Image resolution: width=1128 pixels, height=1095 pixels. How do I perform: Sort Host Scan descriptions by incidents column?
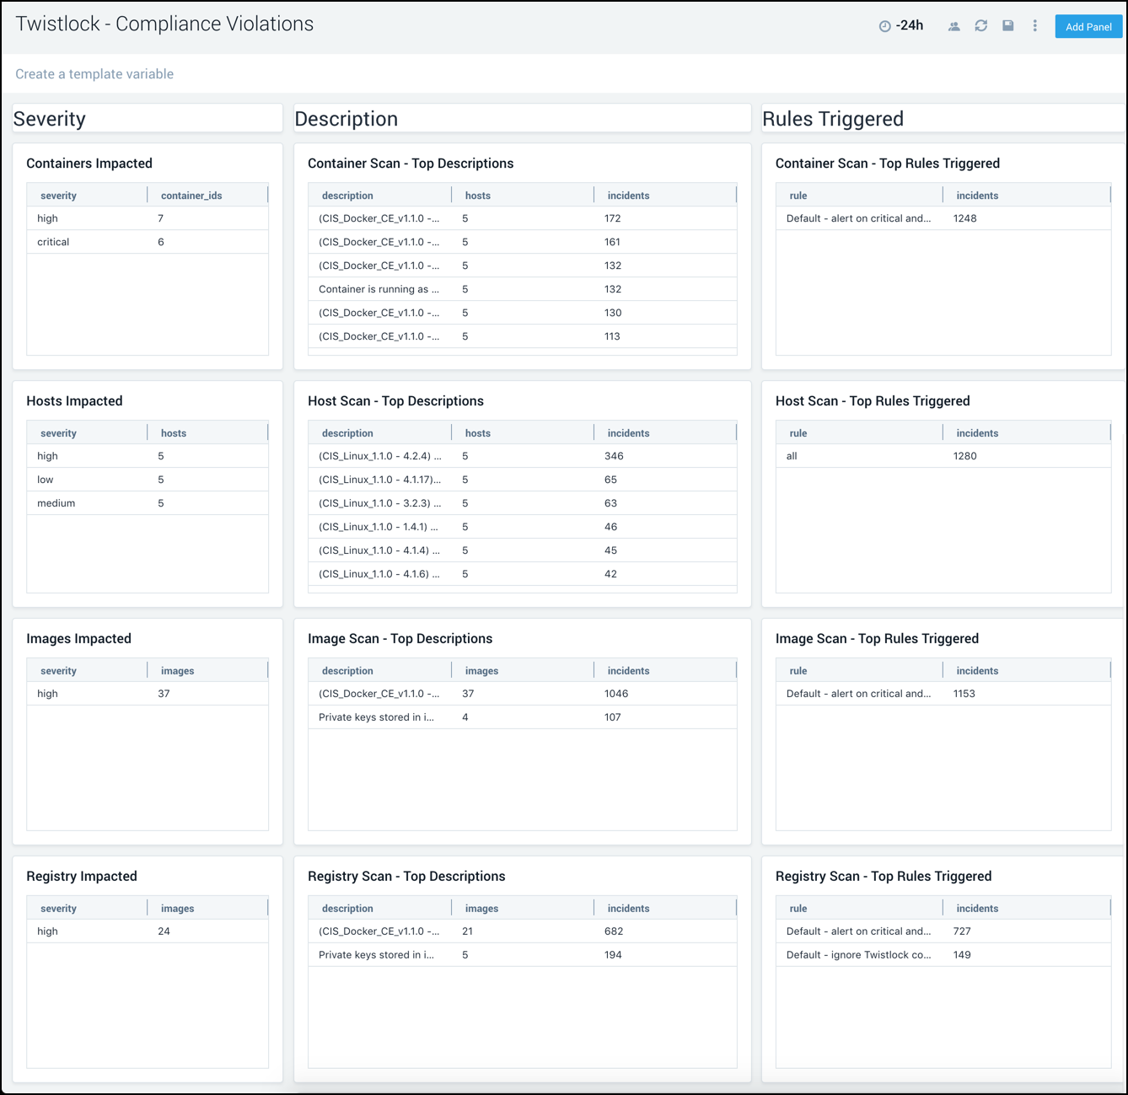click(627, 432)
